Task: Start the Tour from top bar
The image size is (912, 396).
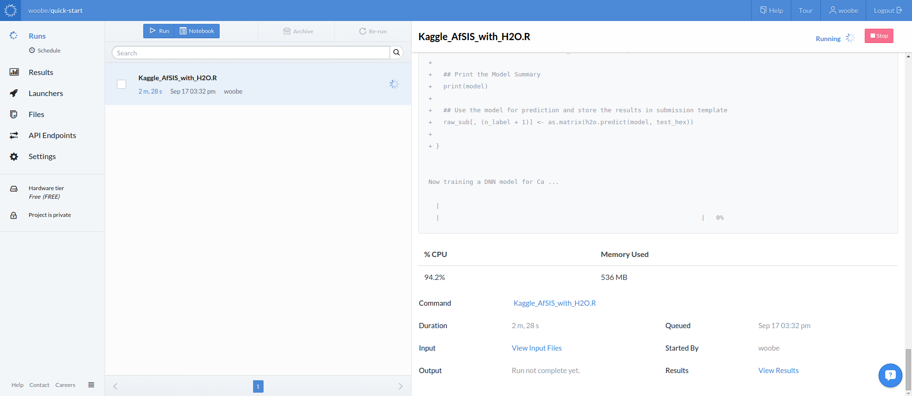Action: tap(806, 11)
